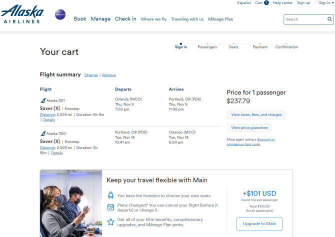Select the Mileage Plan nav item
Viewport: 335px width, 237px height.
click(220, 19)
